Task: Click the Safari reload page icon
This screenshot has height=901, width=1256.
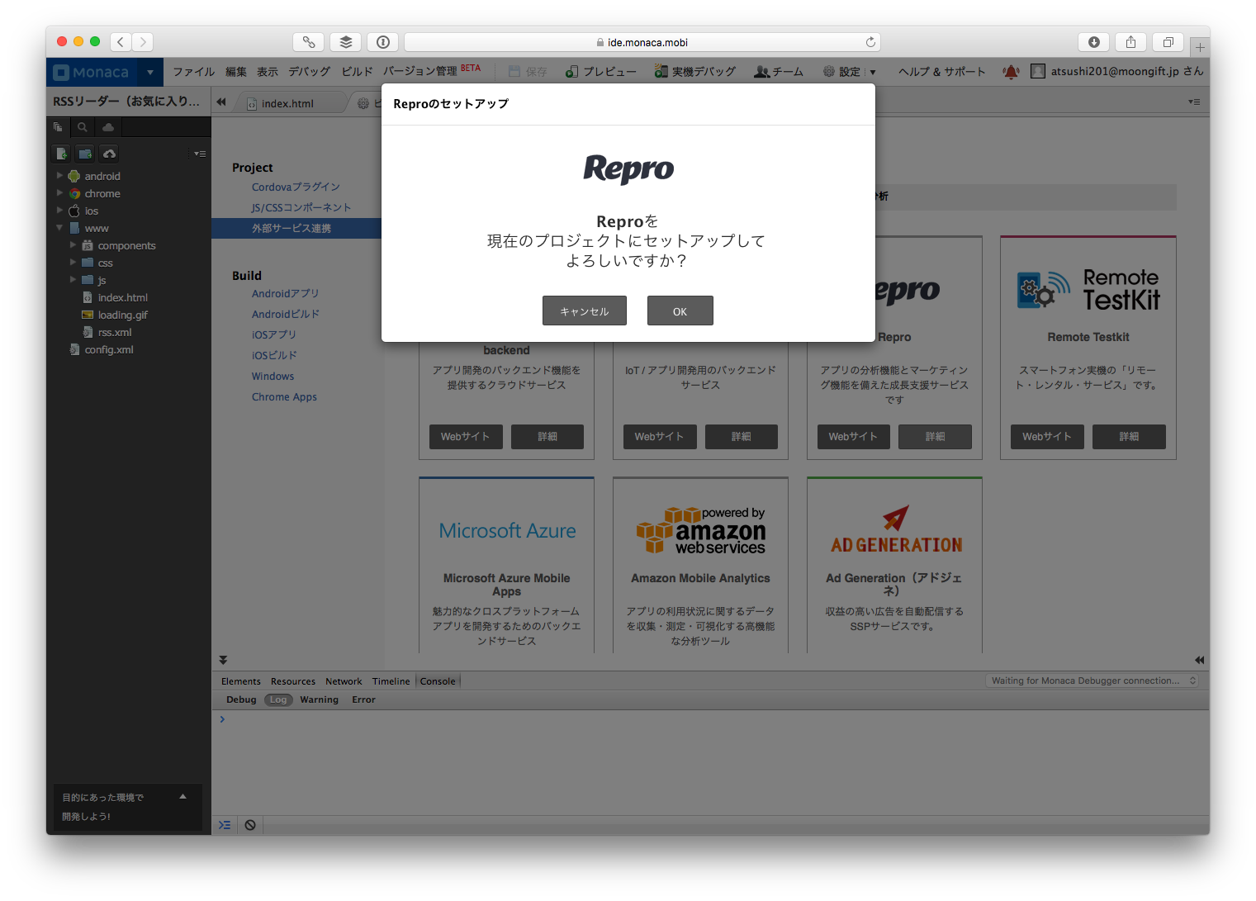Action: (870, 42)
